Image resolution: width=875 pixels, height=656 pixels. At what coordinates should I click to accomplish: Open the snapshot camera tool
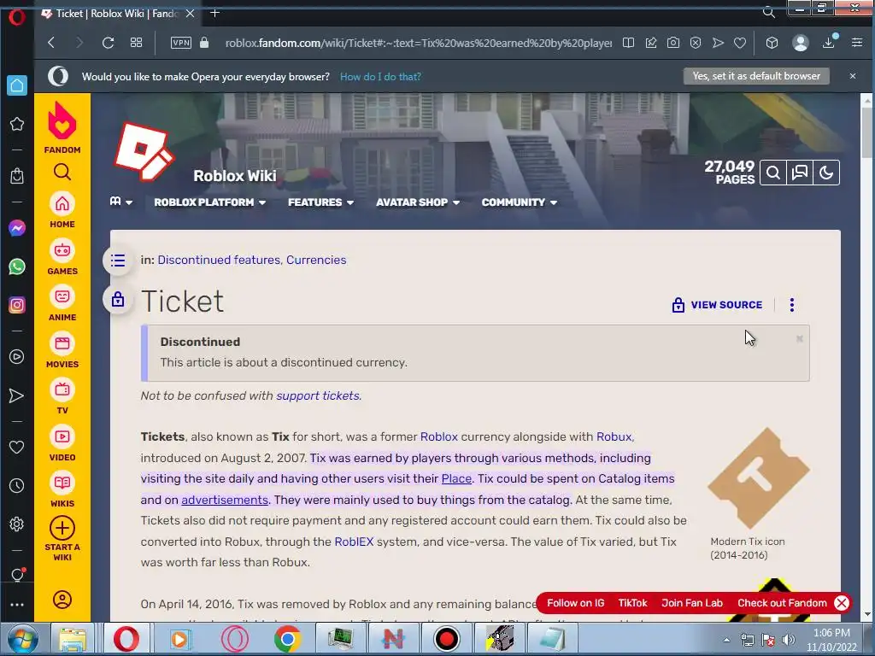673,43
